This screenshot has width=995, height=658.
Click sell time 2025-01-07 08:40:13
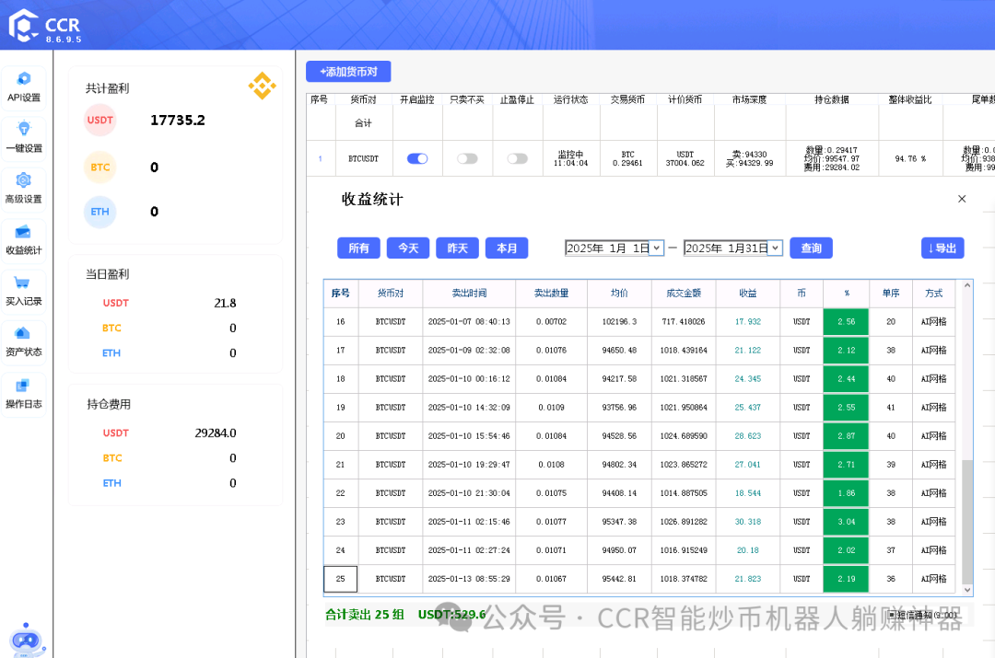tap(469, 322)
